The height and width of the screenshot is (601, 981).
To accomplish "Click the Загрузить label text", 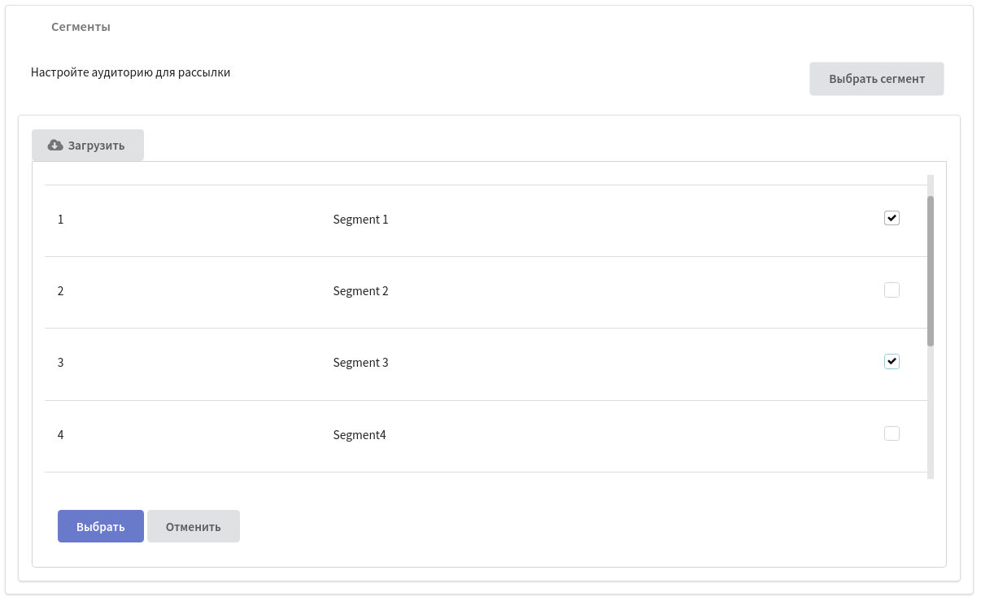I will (96, 146).
